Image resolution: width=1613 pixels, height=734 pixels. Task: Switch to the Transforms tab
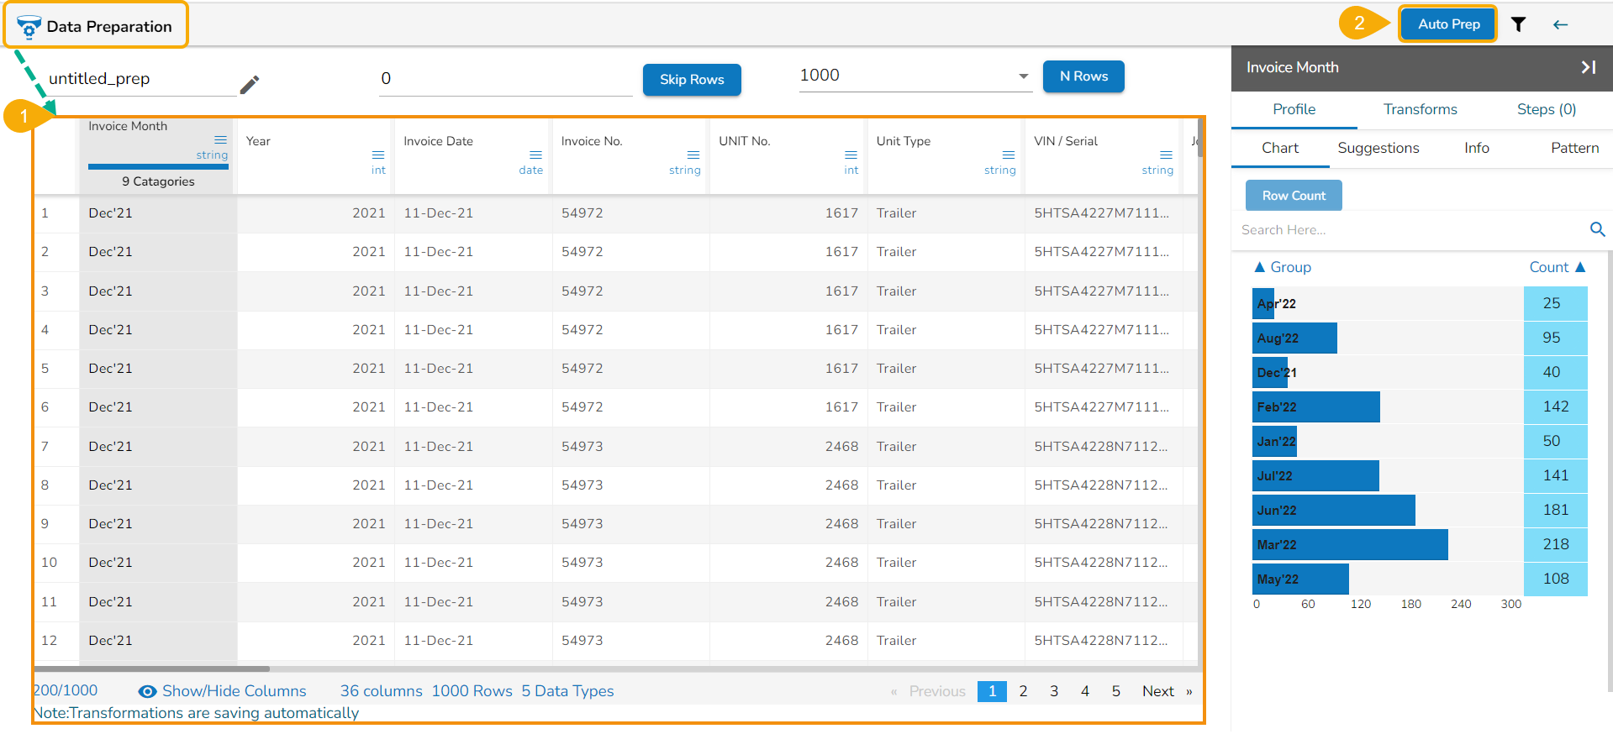tap(1420, 109)
